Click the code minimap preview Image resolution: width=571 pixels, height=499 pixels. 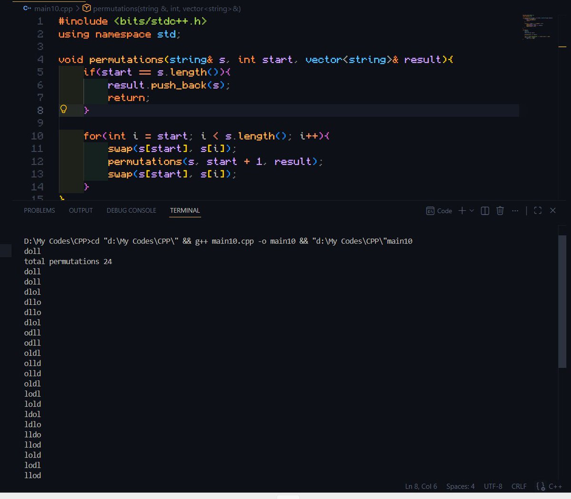(538, 27)
